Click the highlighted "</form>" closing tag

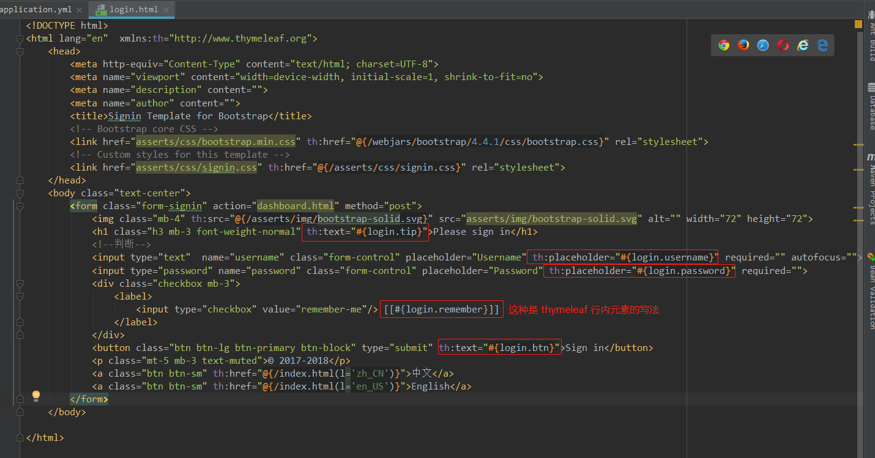[89, 399]
